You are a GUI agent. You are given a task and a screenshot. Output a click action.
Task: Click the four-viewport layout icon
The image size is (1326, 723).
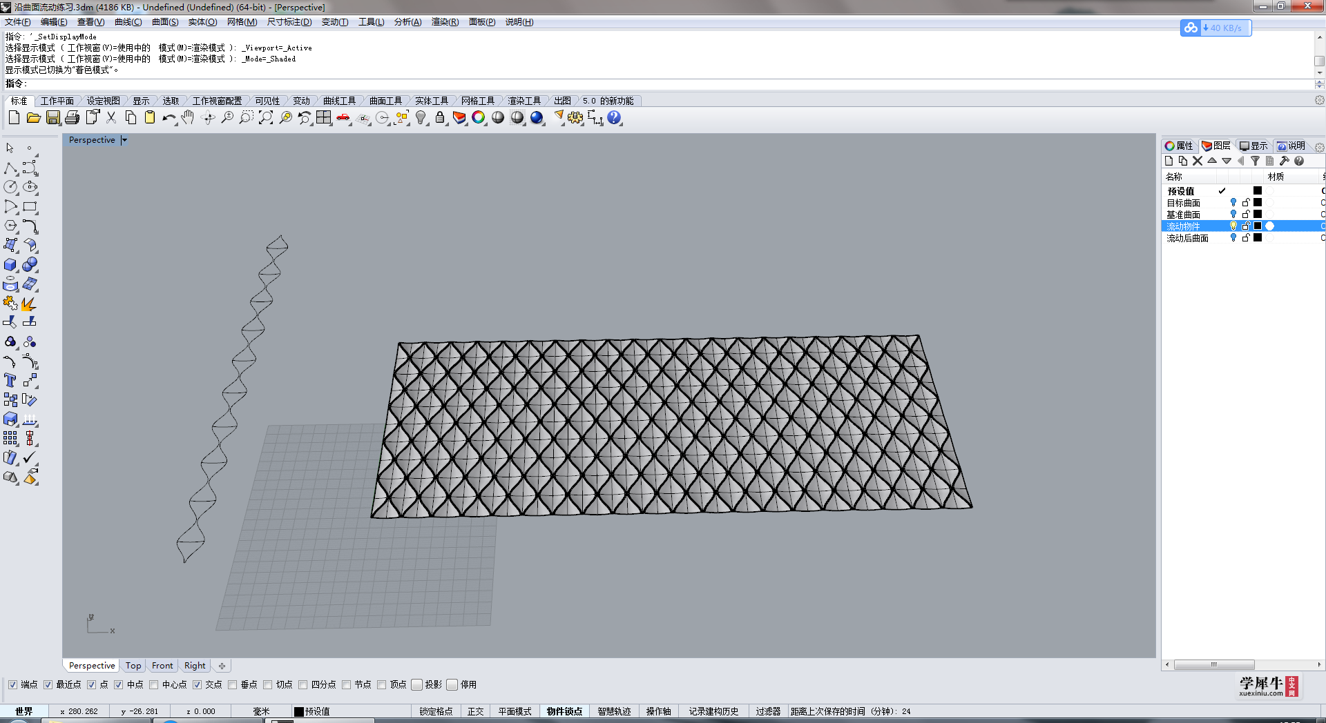324,118
